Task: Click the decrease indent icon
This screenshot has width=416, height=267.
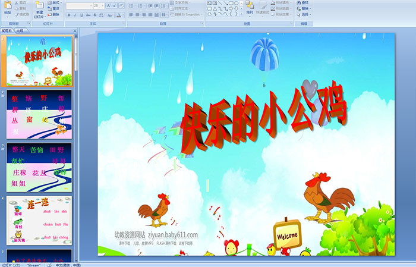Action: point(150,6)
